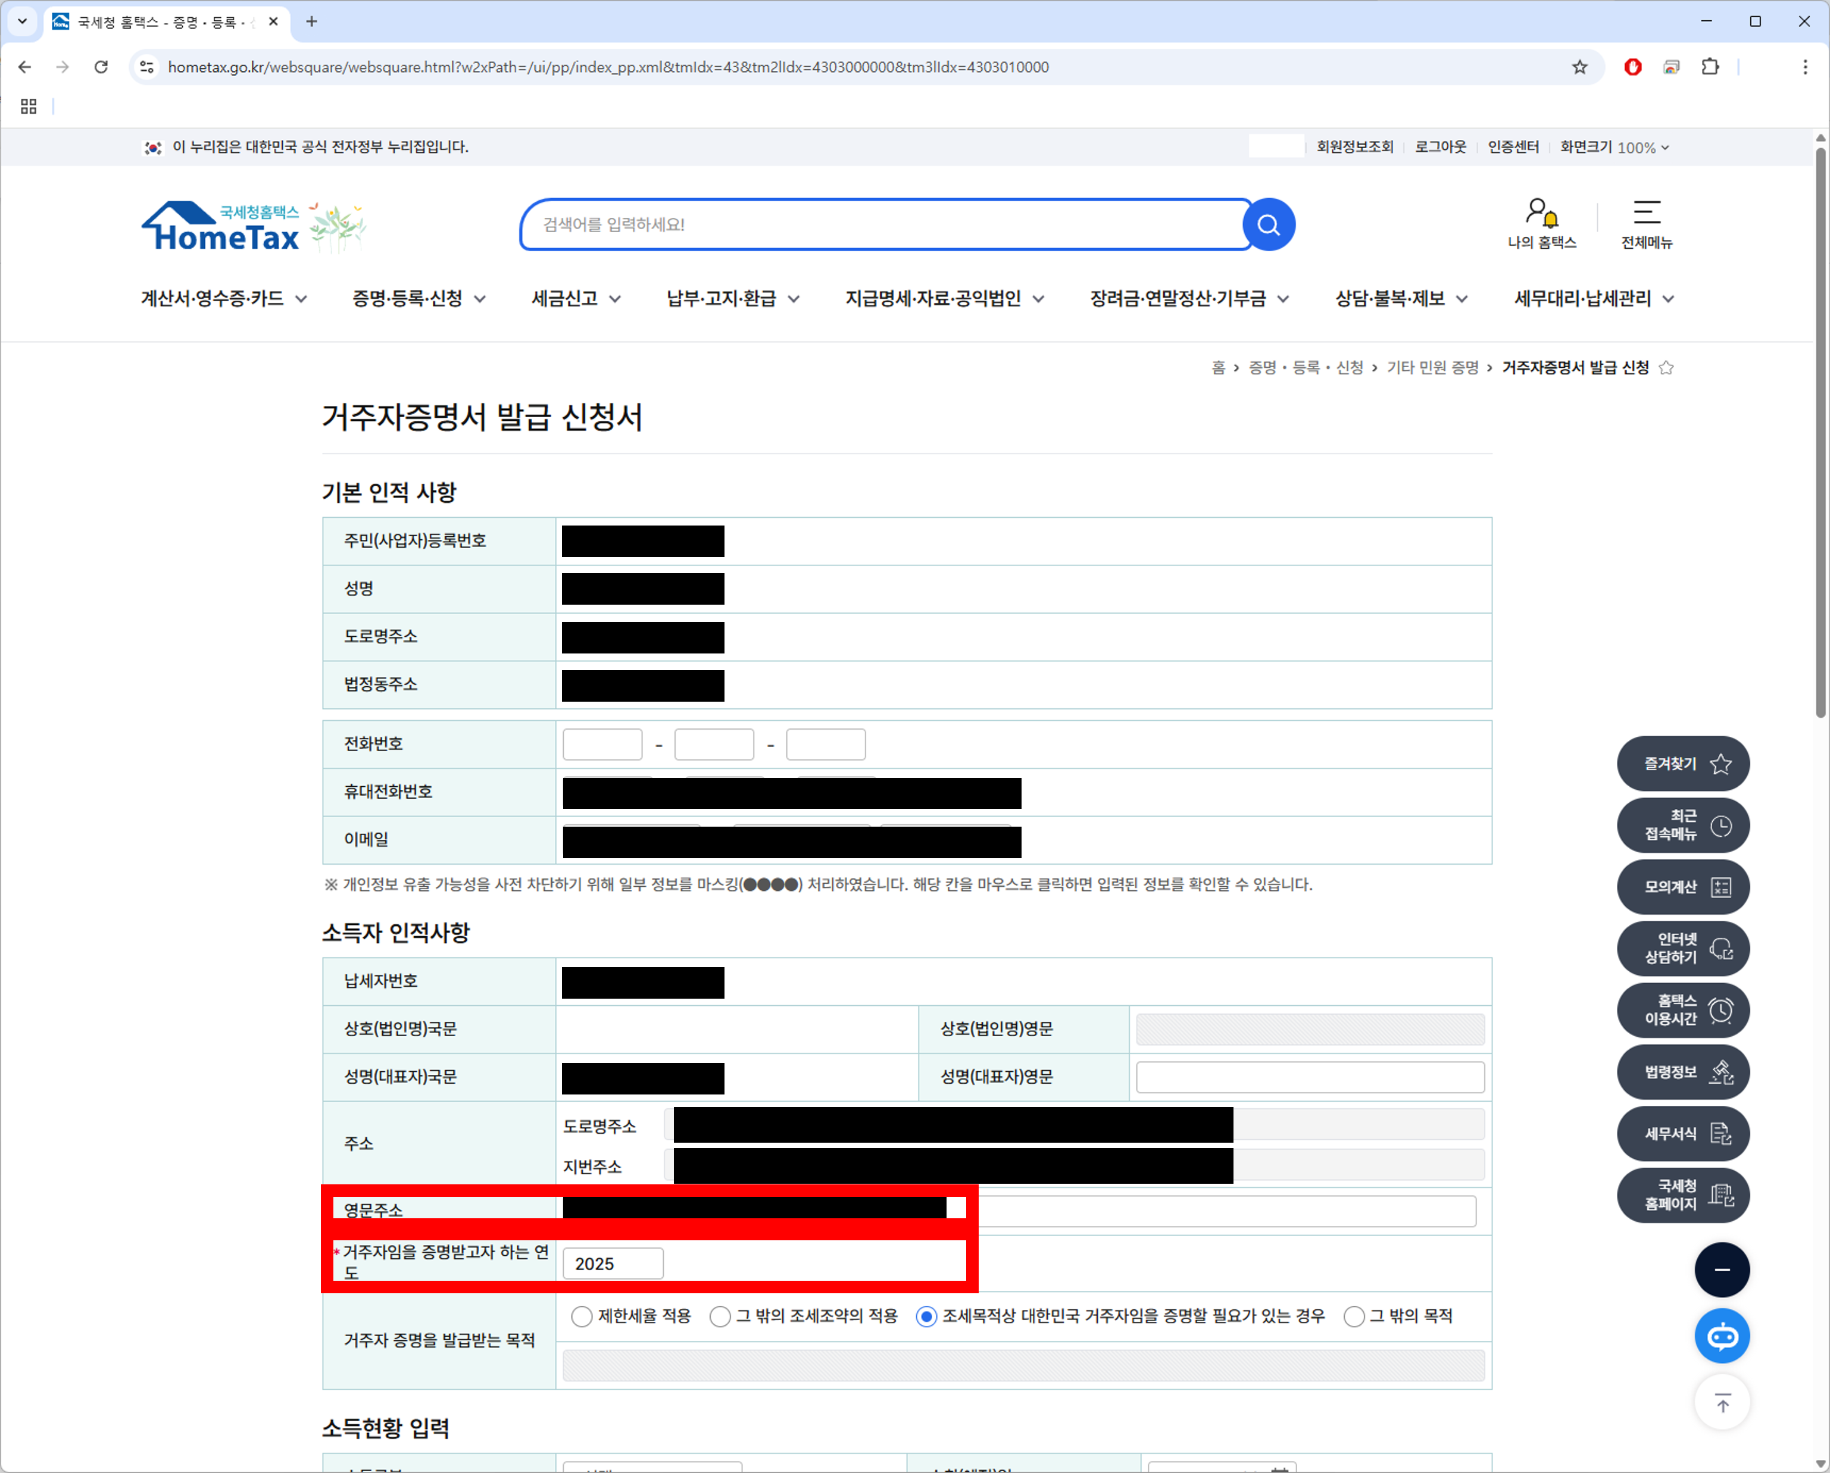This screenshot has height=1473, width=1830.
Task: Open 나의 홈택스 user icon
Action: 1541,213
